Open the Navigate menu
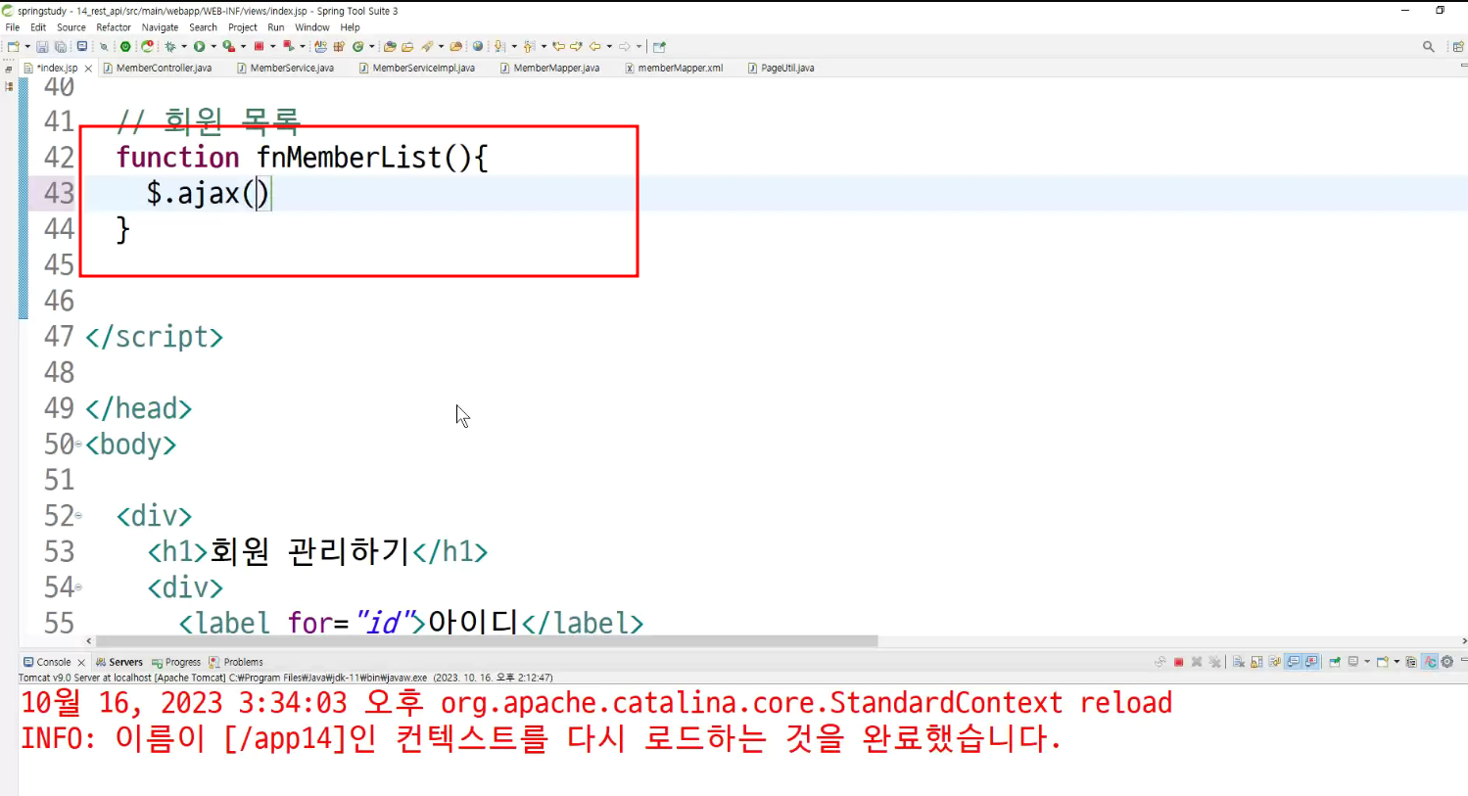 coord(160,27)
